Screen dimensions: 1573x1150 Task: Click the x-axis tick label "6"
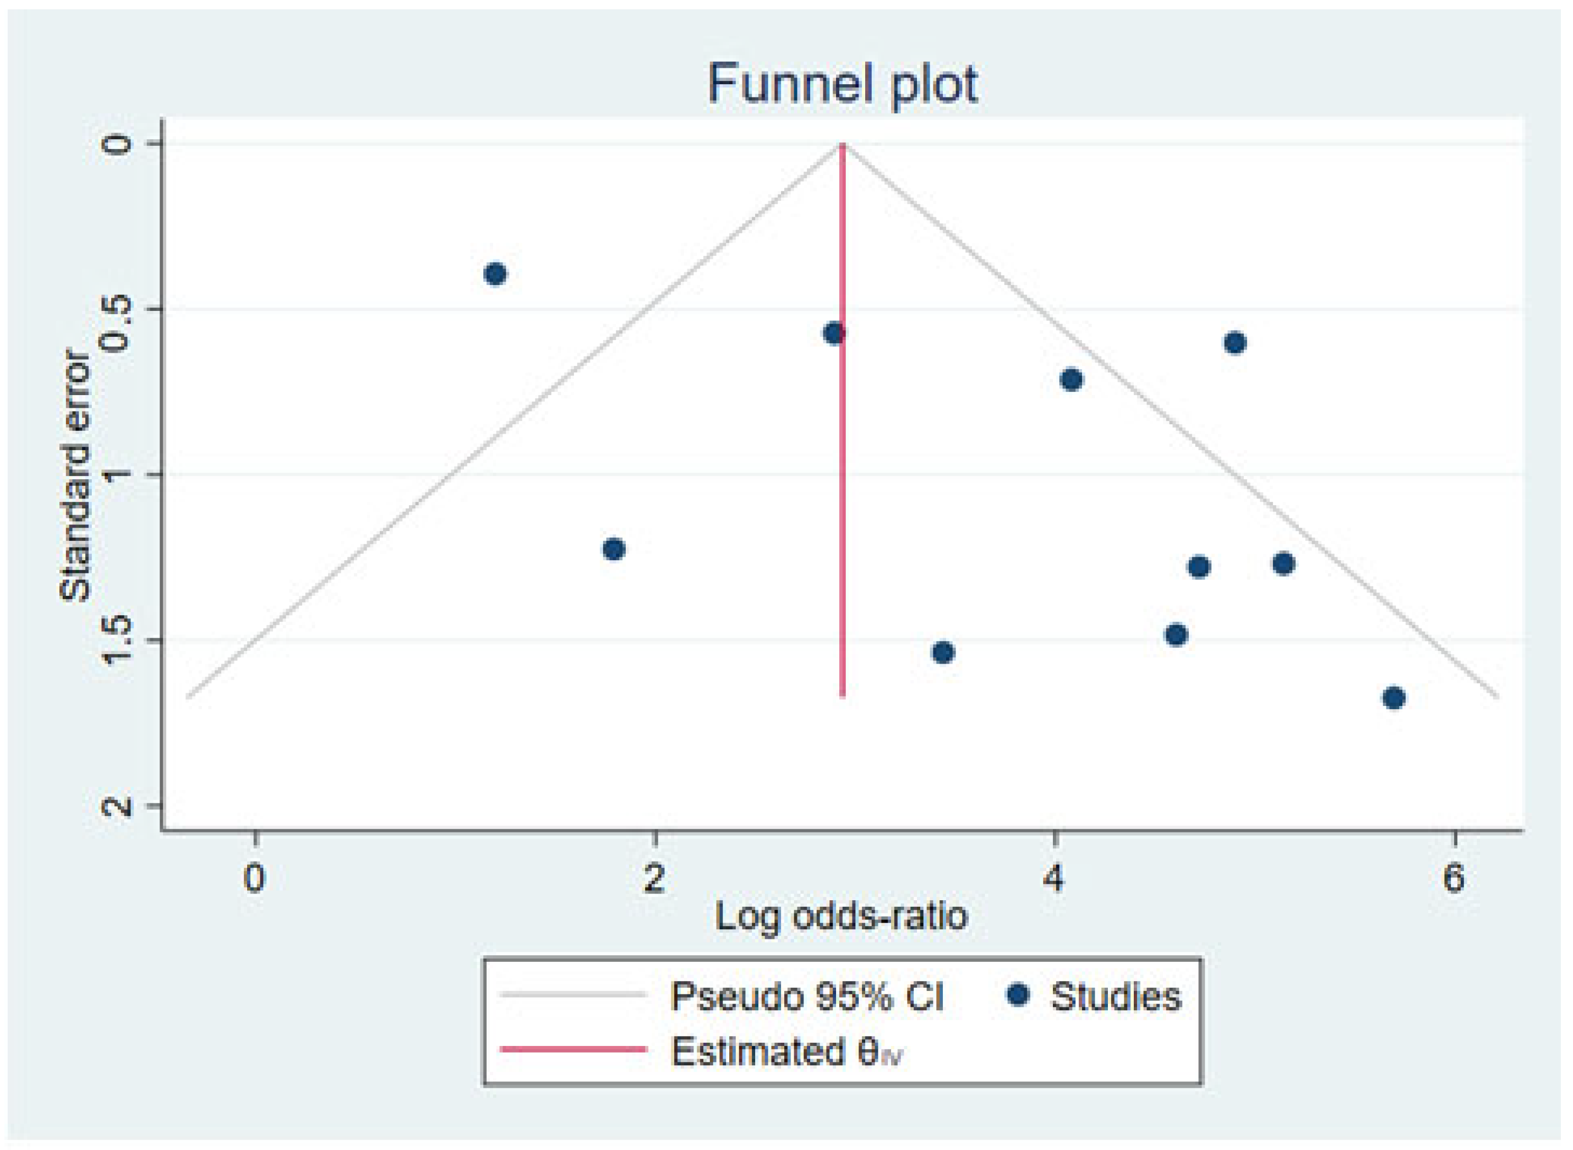[1454, 879]
